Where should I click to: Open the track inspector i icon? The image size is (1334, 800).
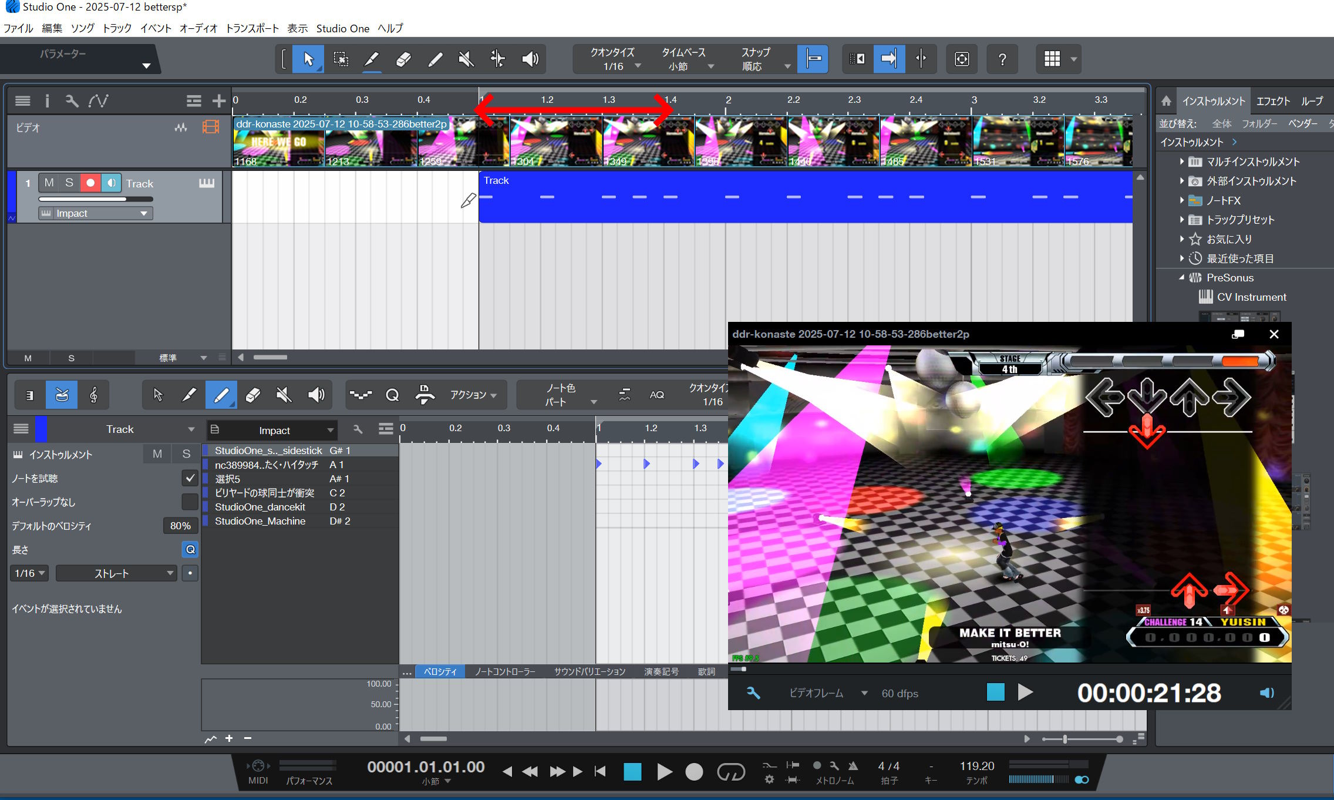(47, 101)
